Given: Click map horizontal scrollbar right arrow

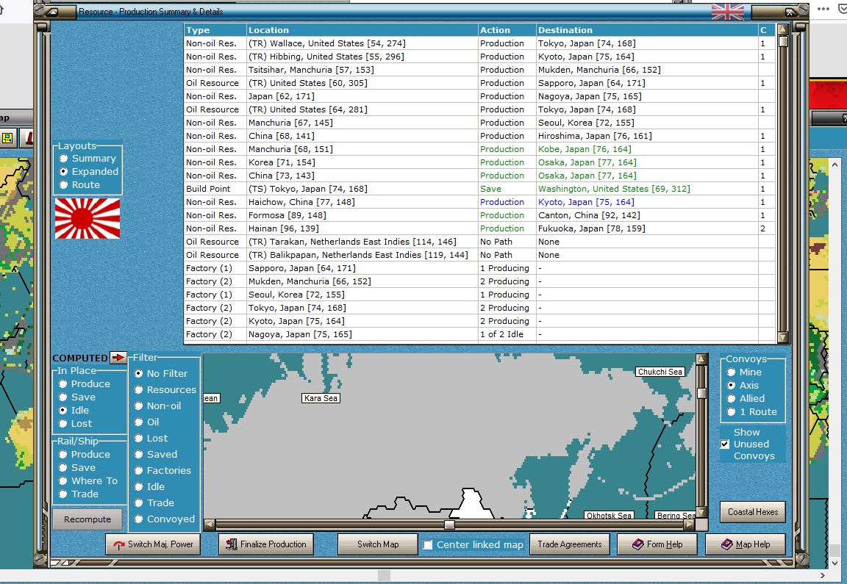Looking at the screenshot, I should click(x=689, y=524).
